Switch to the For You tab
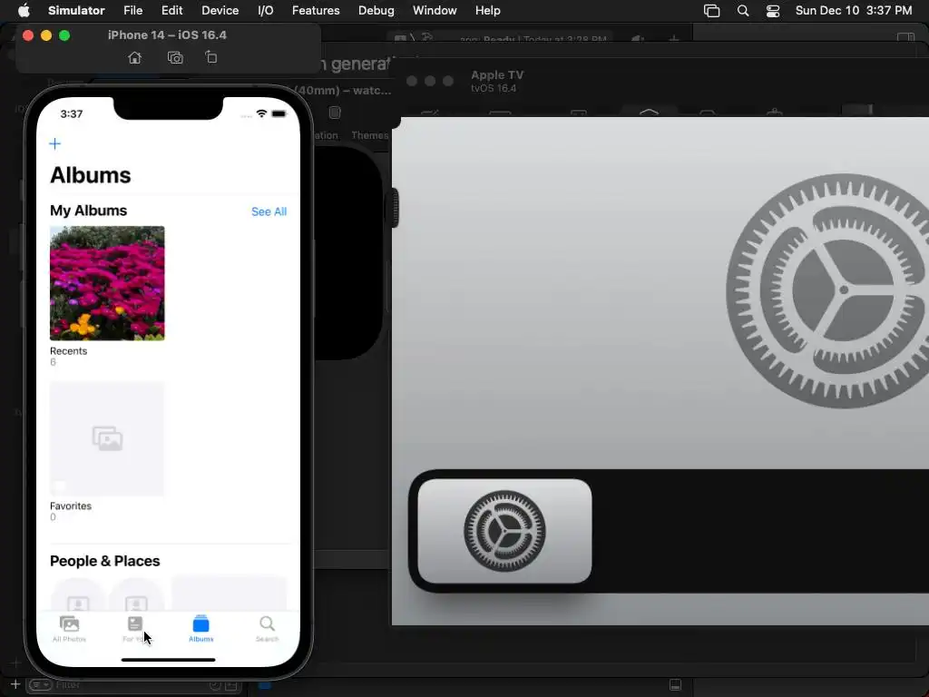The width and height of the screenshot is (929, 697). click(135, 629)
